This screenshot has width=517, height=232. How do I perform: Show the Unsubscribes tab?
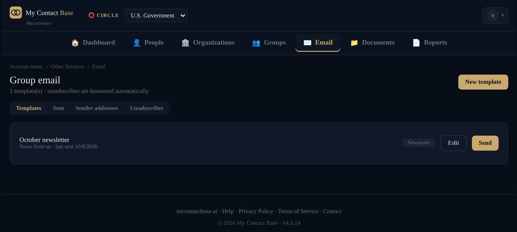tap(147, 108)
